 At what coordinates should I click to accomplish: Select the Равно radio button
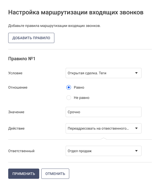pyautogui.click(x=68, y=87)
